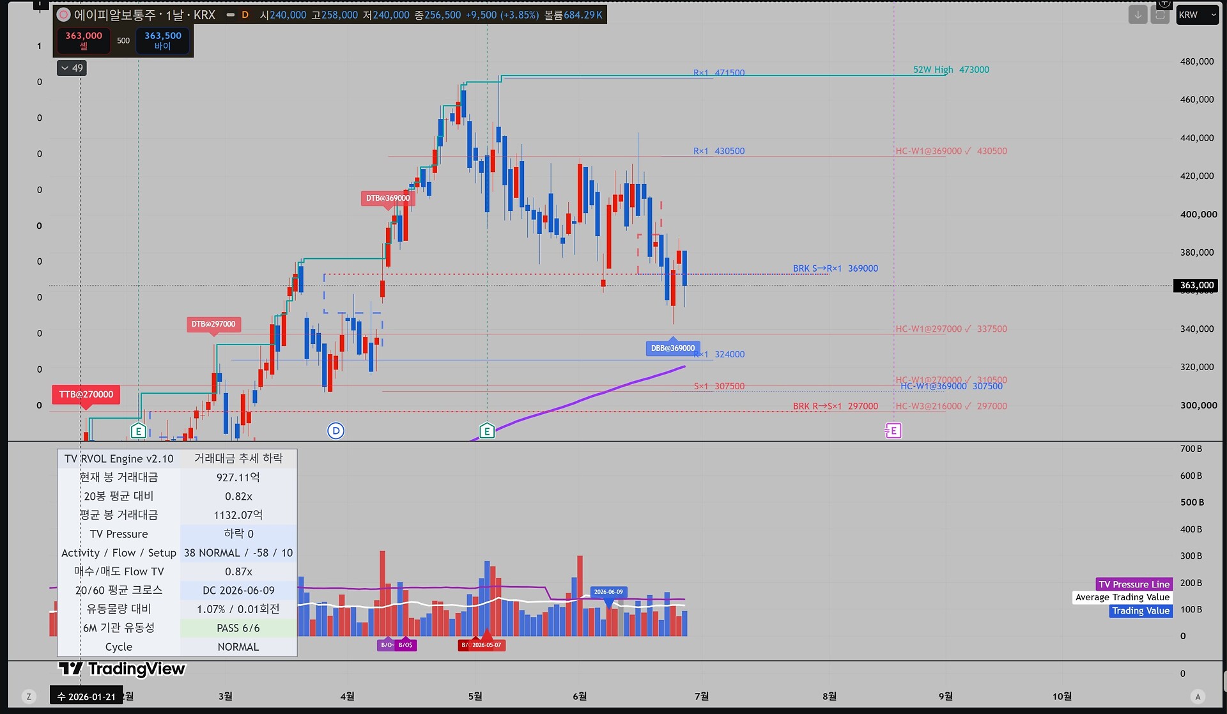1227x714 pixels.
Task: Click the 1.07% / 0.01회전 cell
Action: pos(238,609)
